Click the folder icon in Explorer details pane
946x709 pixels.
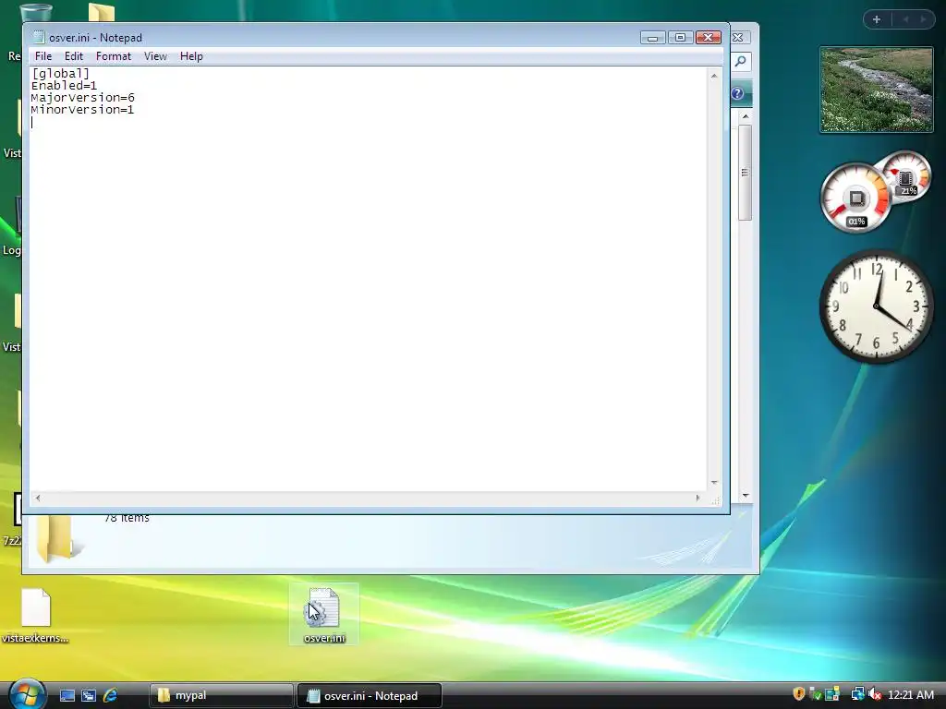pos(58,538)
